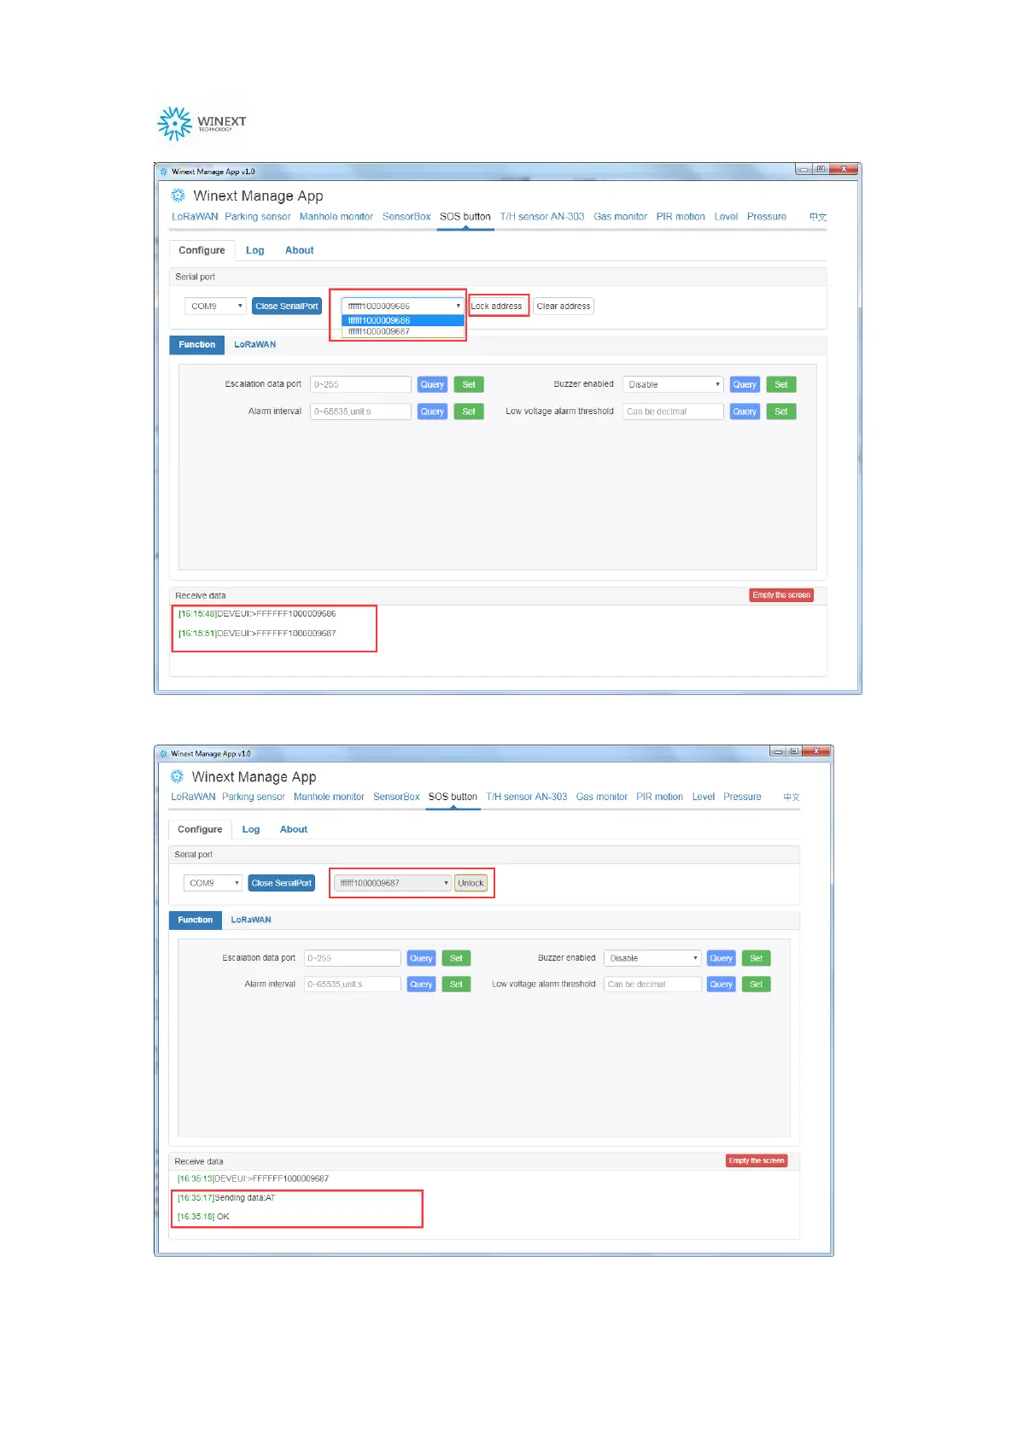Query Escalation data port in the lower window
The width and height of the screenshot is (1017, 1438).
(x=421, y=958)
